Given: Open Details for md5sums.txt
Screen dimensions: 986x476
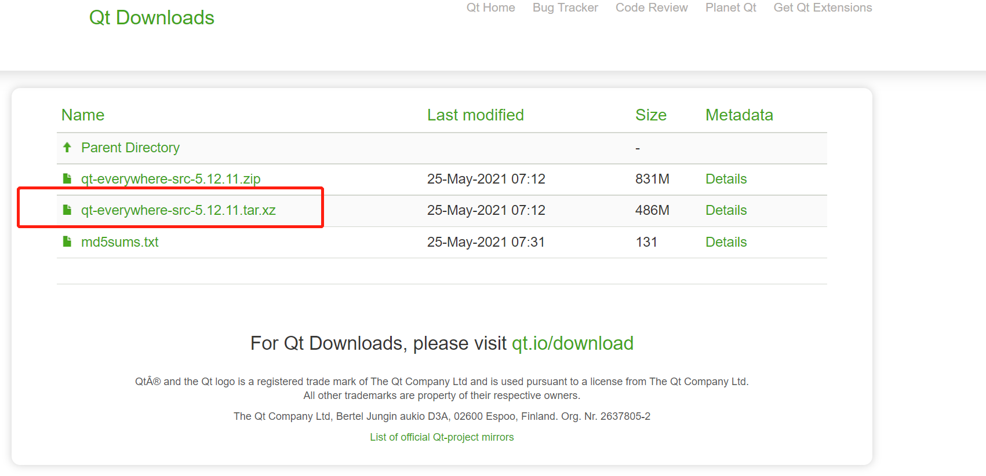Looking at the screenshot, I should (726, 242).
